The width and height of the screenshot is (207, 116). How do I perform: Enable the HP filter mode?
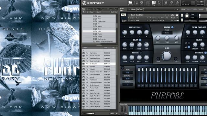click(x=189, y=43)
